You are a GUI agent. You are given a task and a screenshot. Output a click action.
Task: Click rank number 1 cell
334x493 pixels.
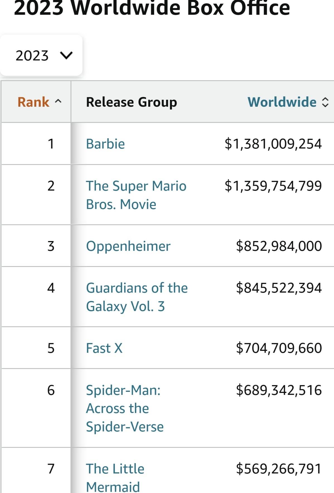51,144
